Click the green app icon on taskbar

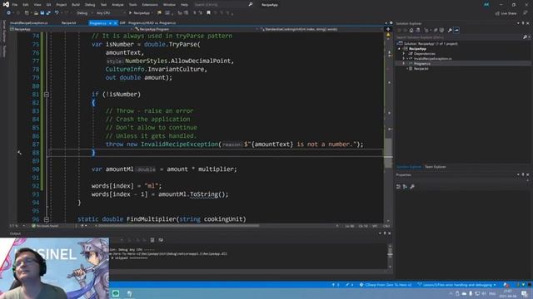[x=116, y=293]
